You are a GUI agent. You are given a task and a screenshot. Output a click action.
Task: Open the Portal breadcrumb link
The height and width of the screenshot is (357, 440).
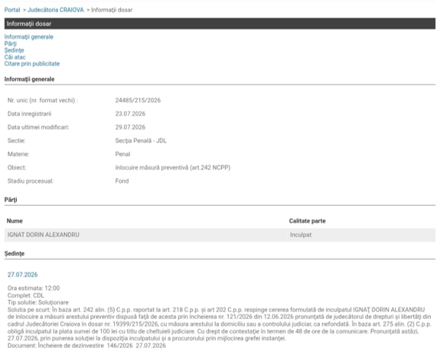click(12, 10)
